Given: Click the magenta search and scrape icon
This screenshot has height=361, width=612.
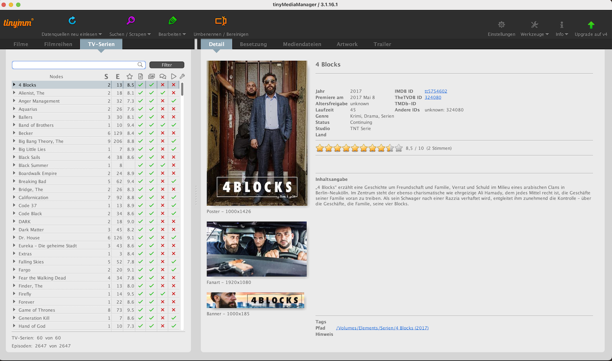Looking at the screenshot, I should pos(131,21).
